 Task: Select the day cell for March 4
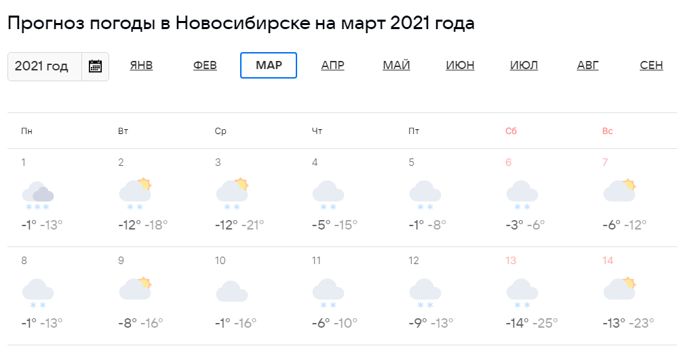tap(346, 198)
